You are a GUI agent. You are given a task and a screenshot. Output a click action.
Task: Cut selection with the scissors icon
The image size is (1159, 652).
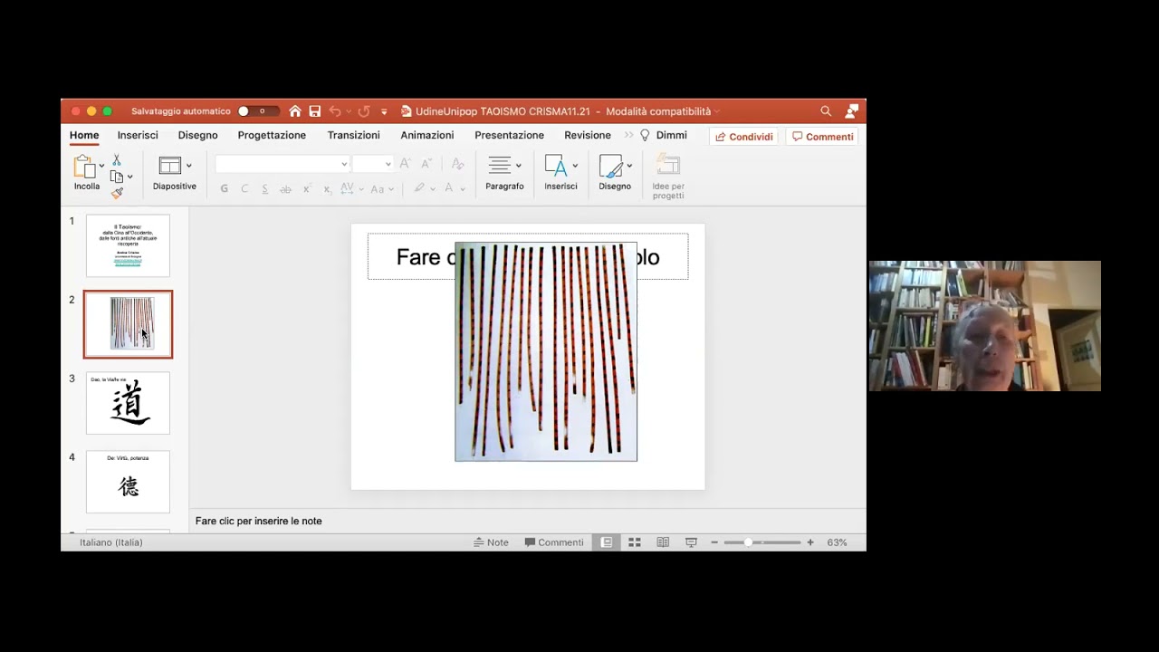[117, 160]
